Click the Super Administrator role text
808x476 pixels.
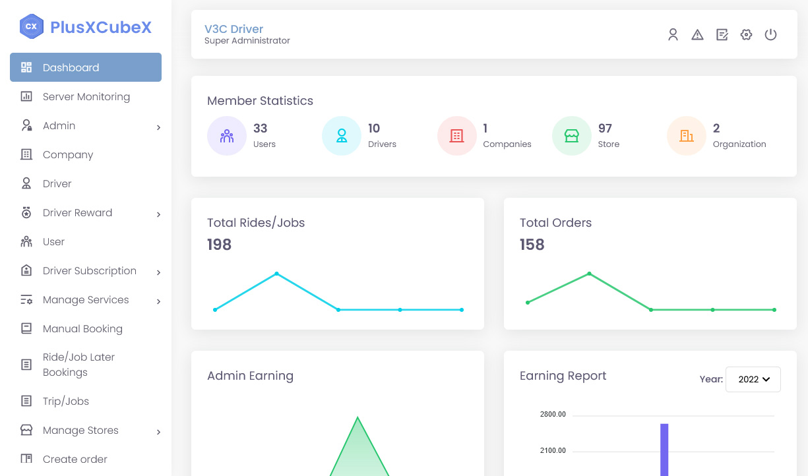click(x=247, y=41)
